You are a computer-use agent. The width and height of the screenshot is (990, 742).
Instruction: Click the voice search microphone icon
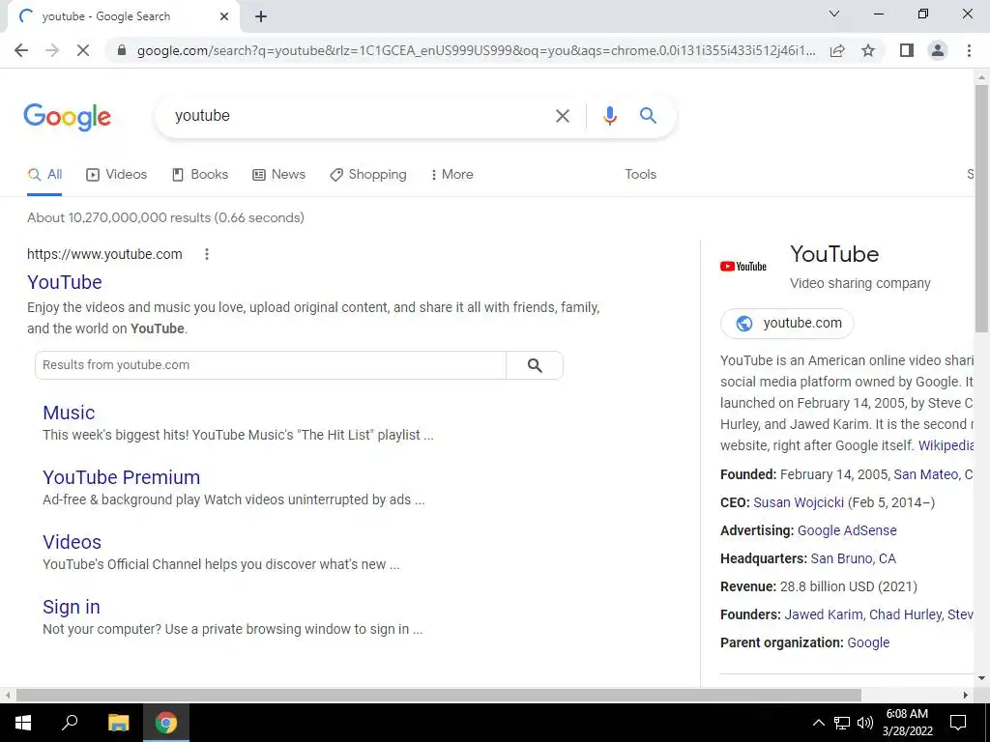[x=609, y=116]
